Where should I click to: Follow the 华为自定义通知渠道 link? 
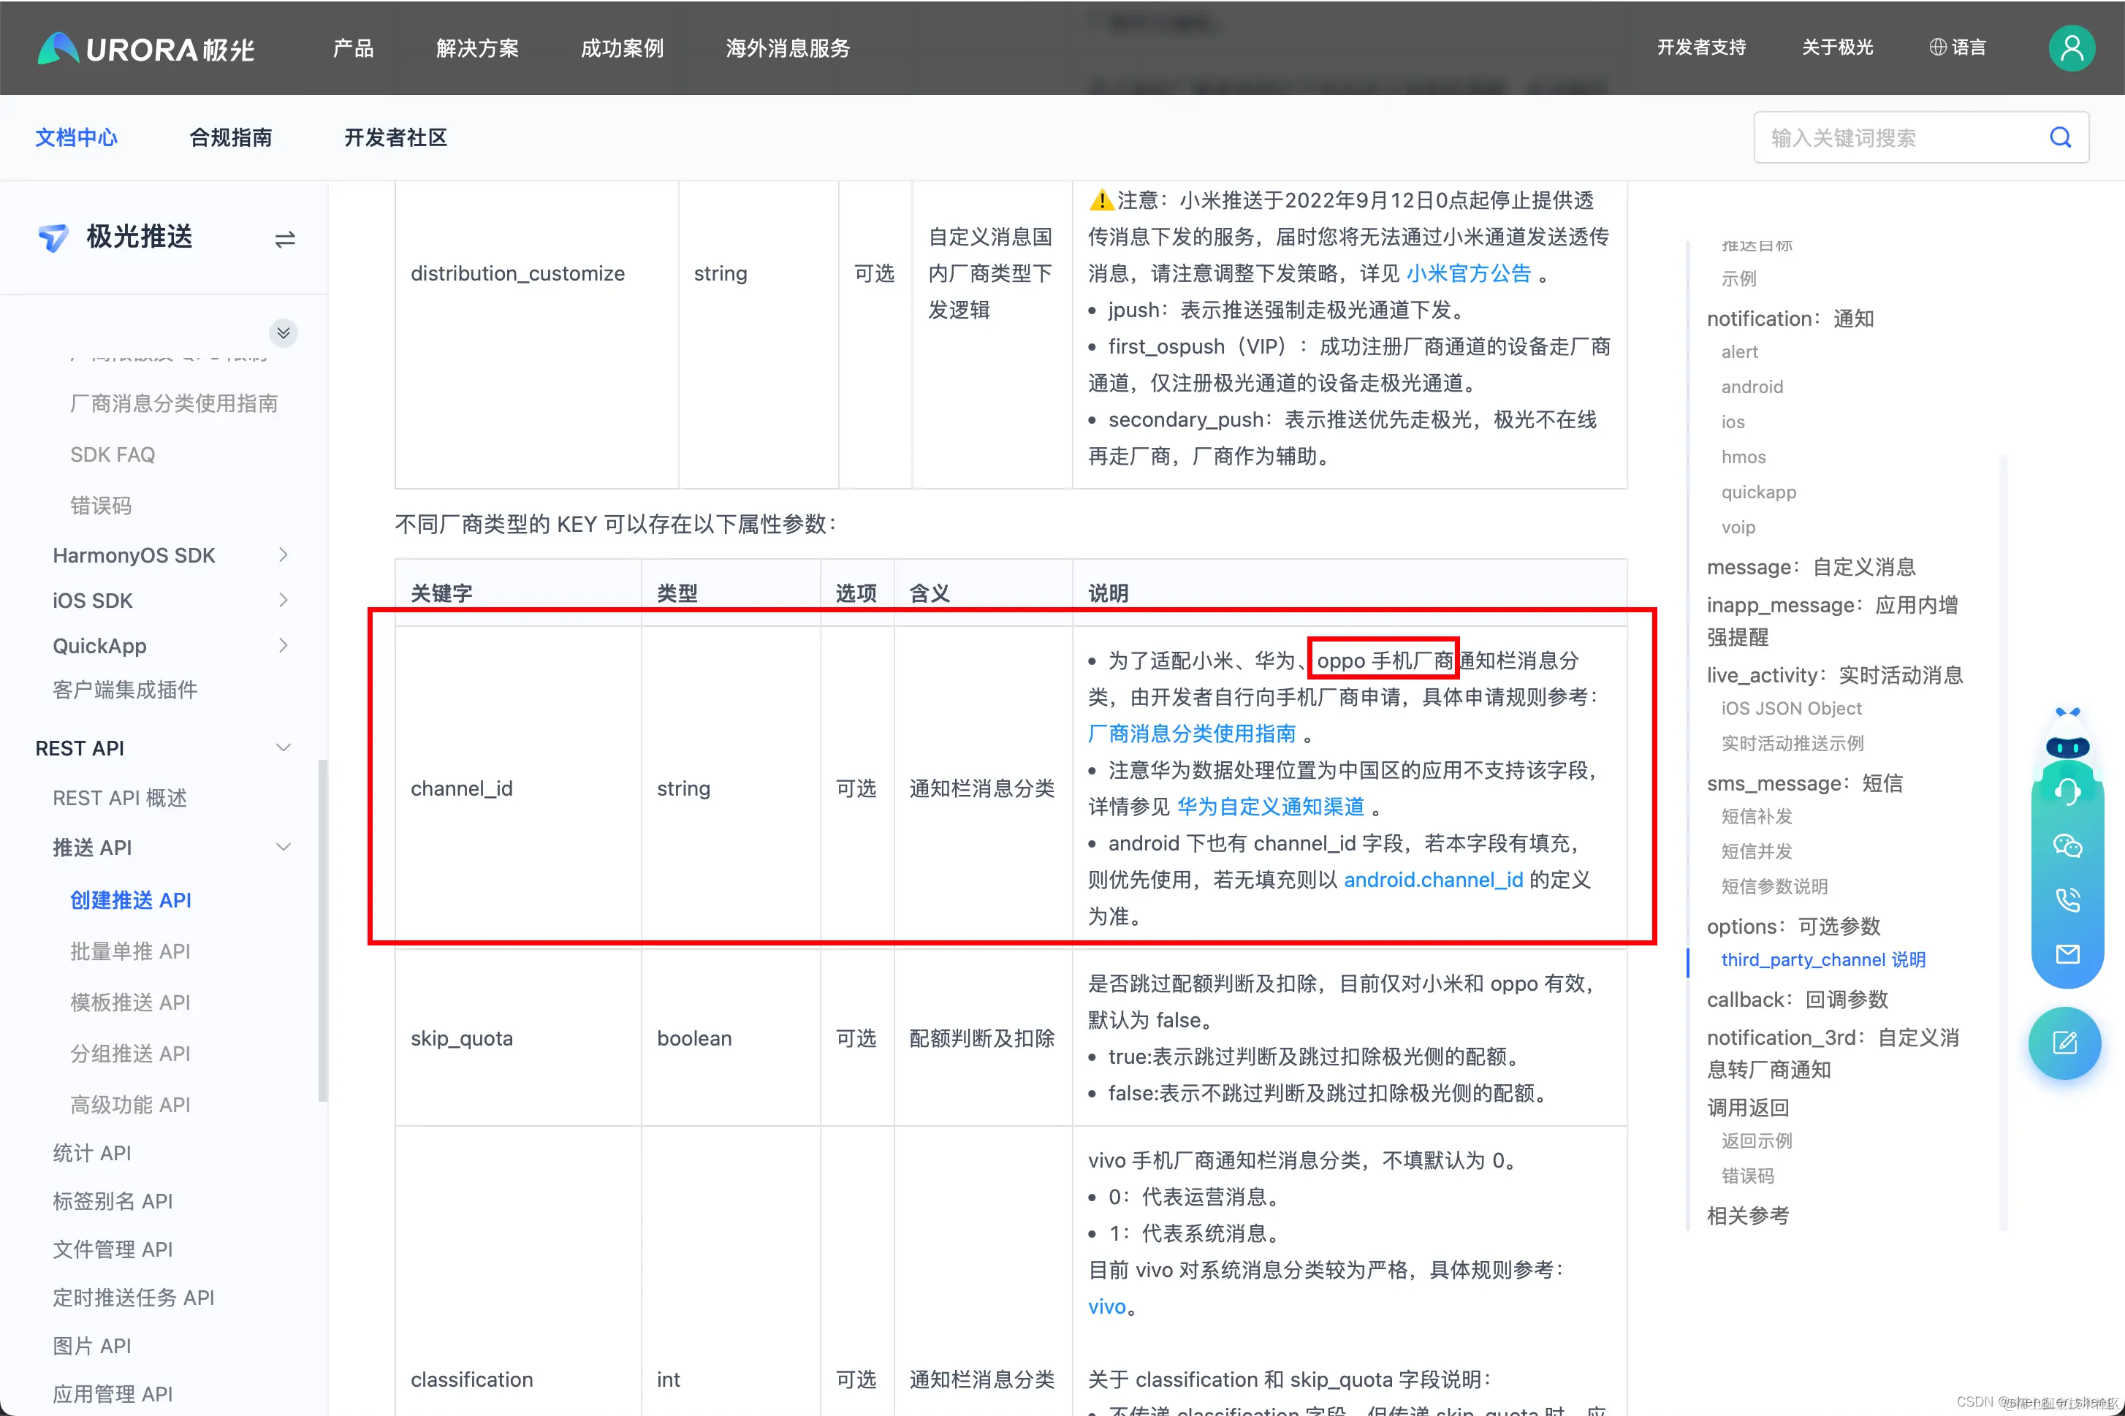pyautogui.click(x=1271, y=807)
